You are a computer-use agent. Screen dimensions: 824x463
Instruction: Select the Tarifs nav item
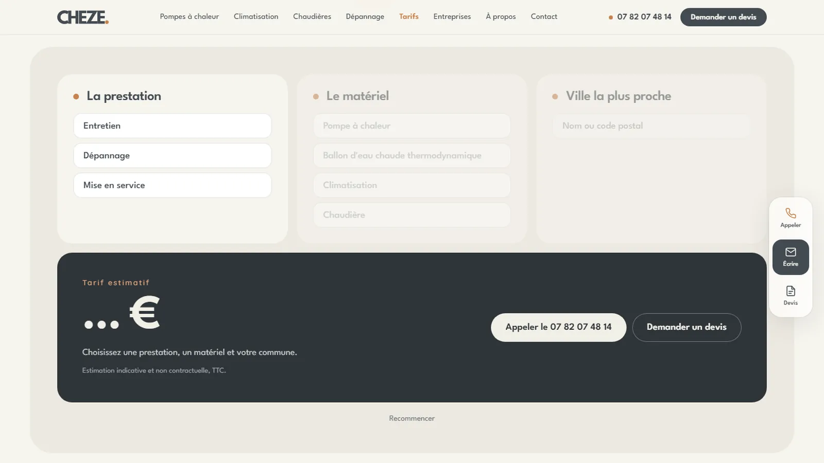409,16
